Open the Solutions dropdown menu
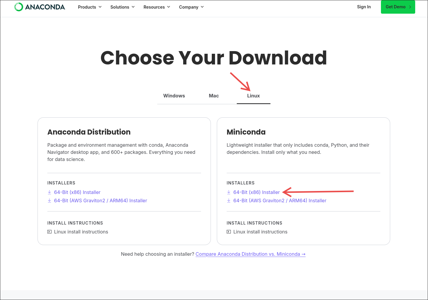The height and width of the screenshot is (300, 428). [x=122, y=7]
